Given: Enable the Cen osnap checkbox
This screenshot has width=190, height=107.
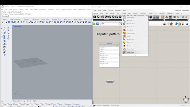Looking at the screenshot, I should click(x=25, y=104).
